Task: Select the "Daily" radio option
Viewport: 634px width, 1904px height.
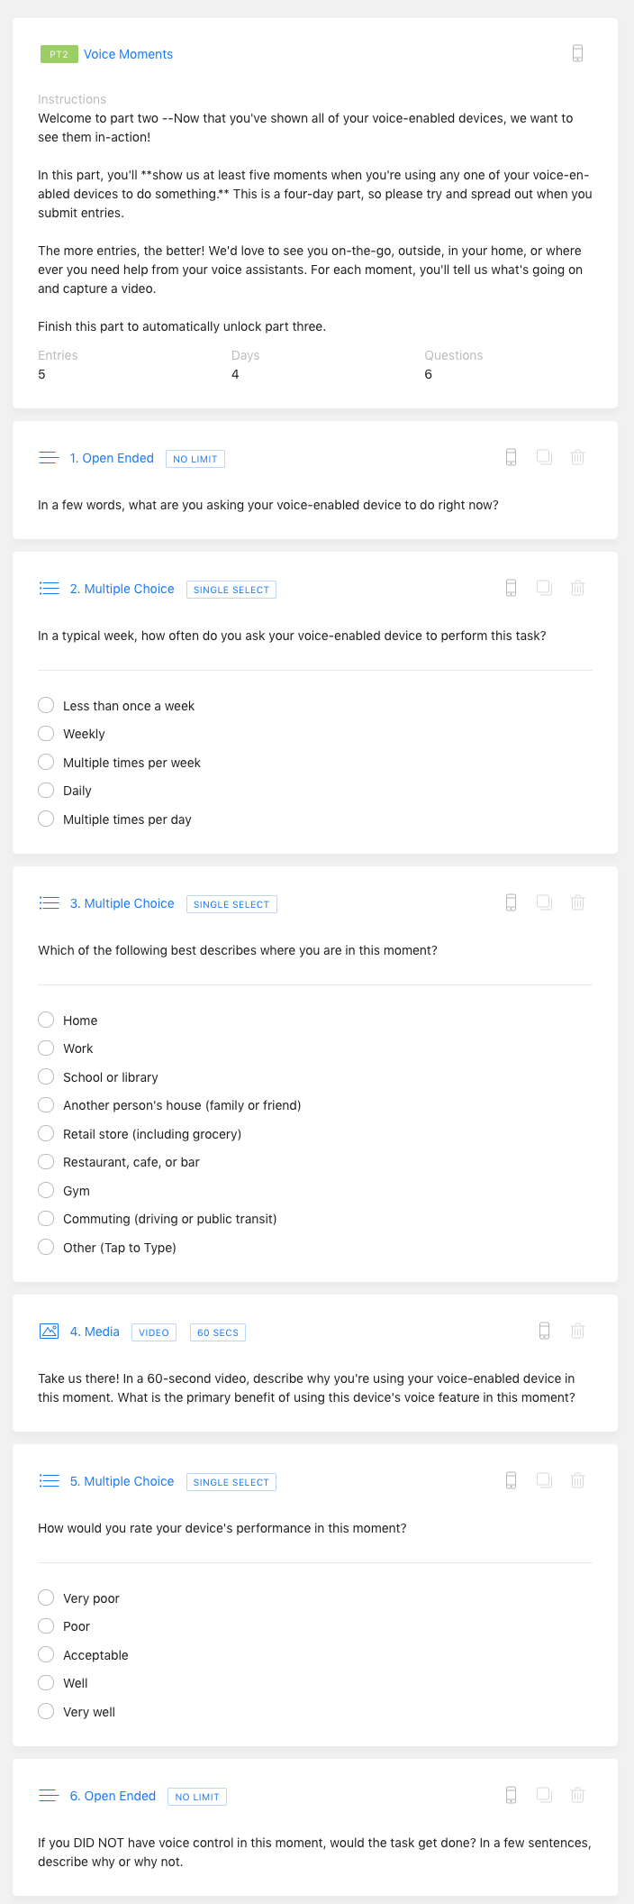Action: (47, 791)
